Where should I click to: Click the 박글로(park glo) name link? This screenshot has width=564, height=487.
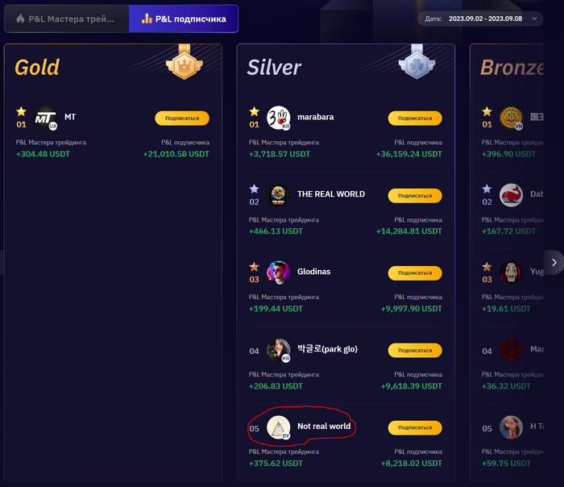click(327, 349)
